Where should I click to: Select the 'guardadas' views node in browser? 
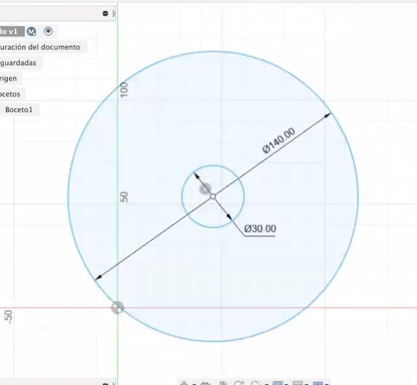(18, 63)
